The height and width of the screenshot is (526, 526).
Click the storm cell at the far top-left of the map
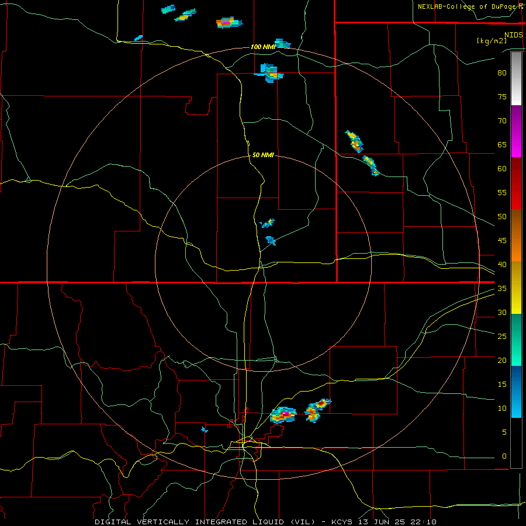pyautogui.click(x=168, y=9)
